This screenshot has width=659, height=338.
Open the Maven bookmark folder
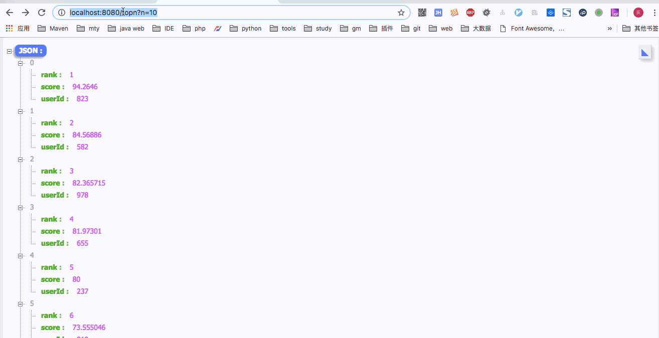(53, 29)
